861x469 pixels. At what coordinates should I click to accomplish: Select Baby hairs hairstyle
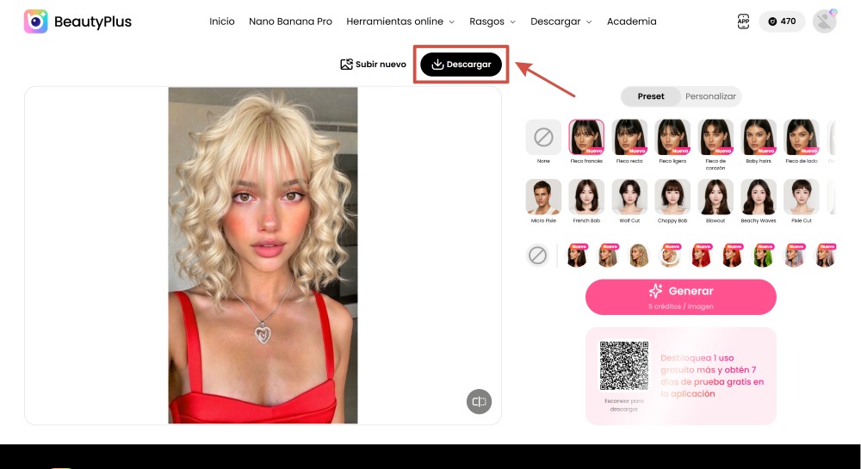coord(759,137)
